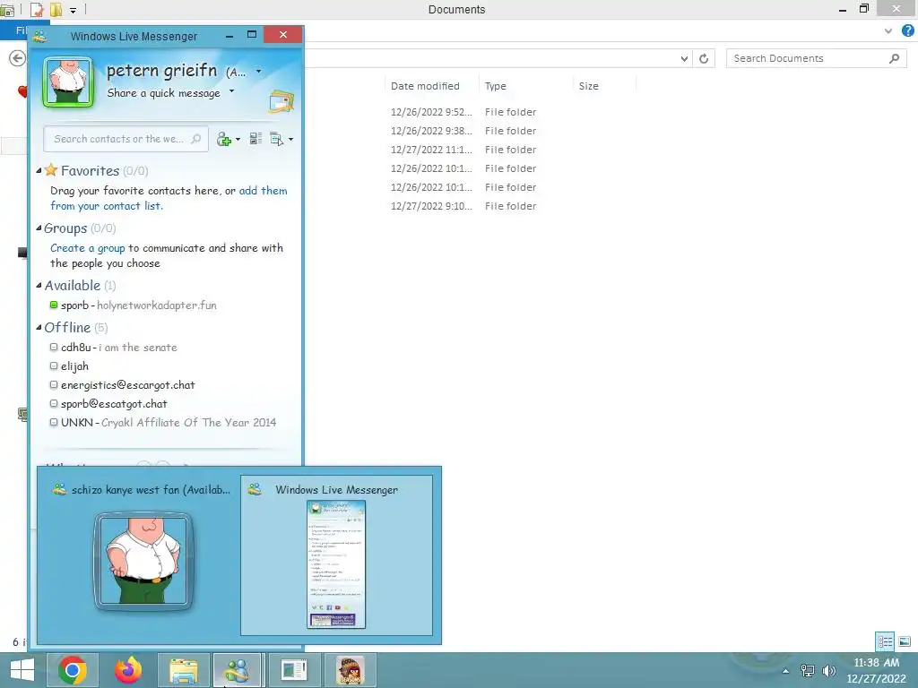Click Share a quick message text

pyautogui.click(x=163, y=93)
